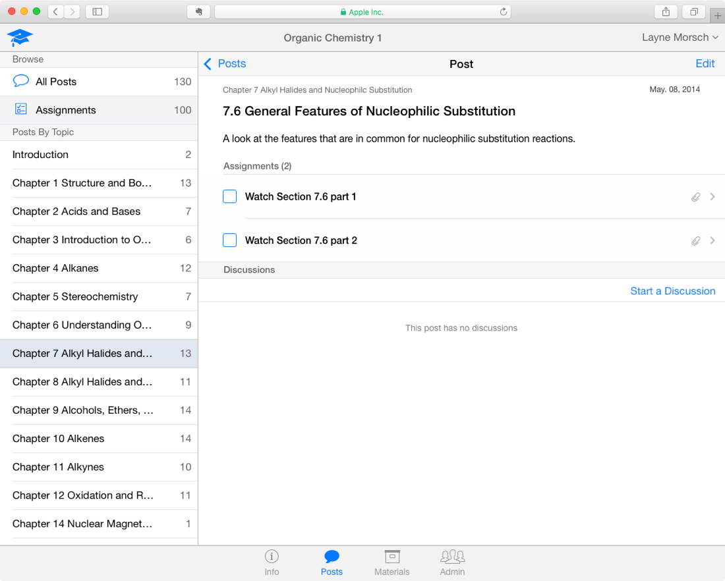The width and height of the screenshot is (725, 581).
Task: Toggle the Safari sidebar button
Action: click(x=98, y=12)
